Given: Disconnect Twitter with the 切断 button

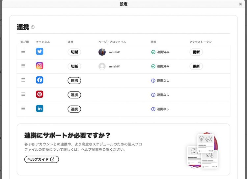Looking at the screenshot, I should point(74,52).
